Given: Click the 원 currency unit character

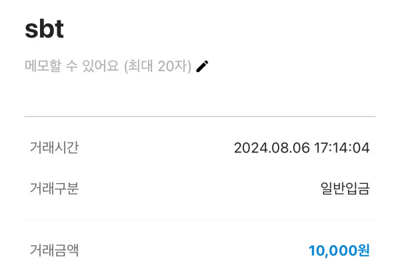Looking at the screenshot, I should tap(363, 250).
